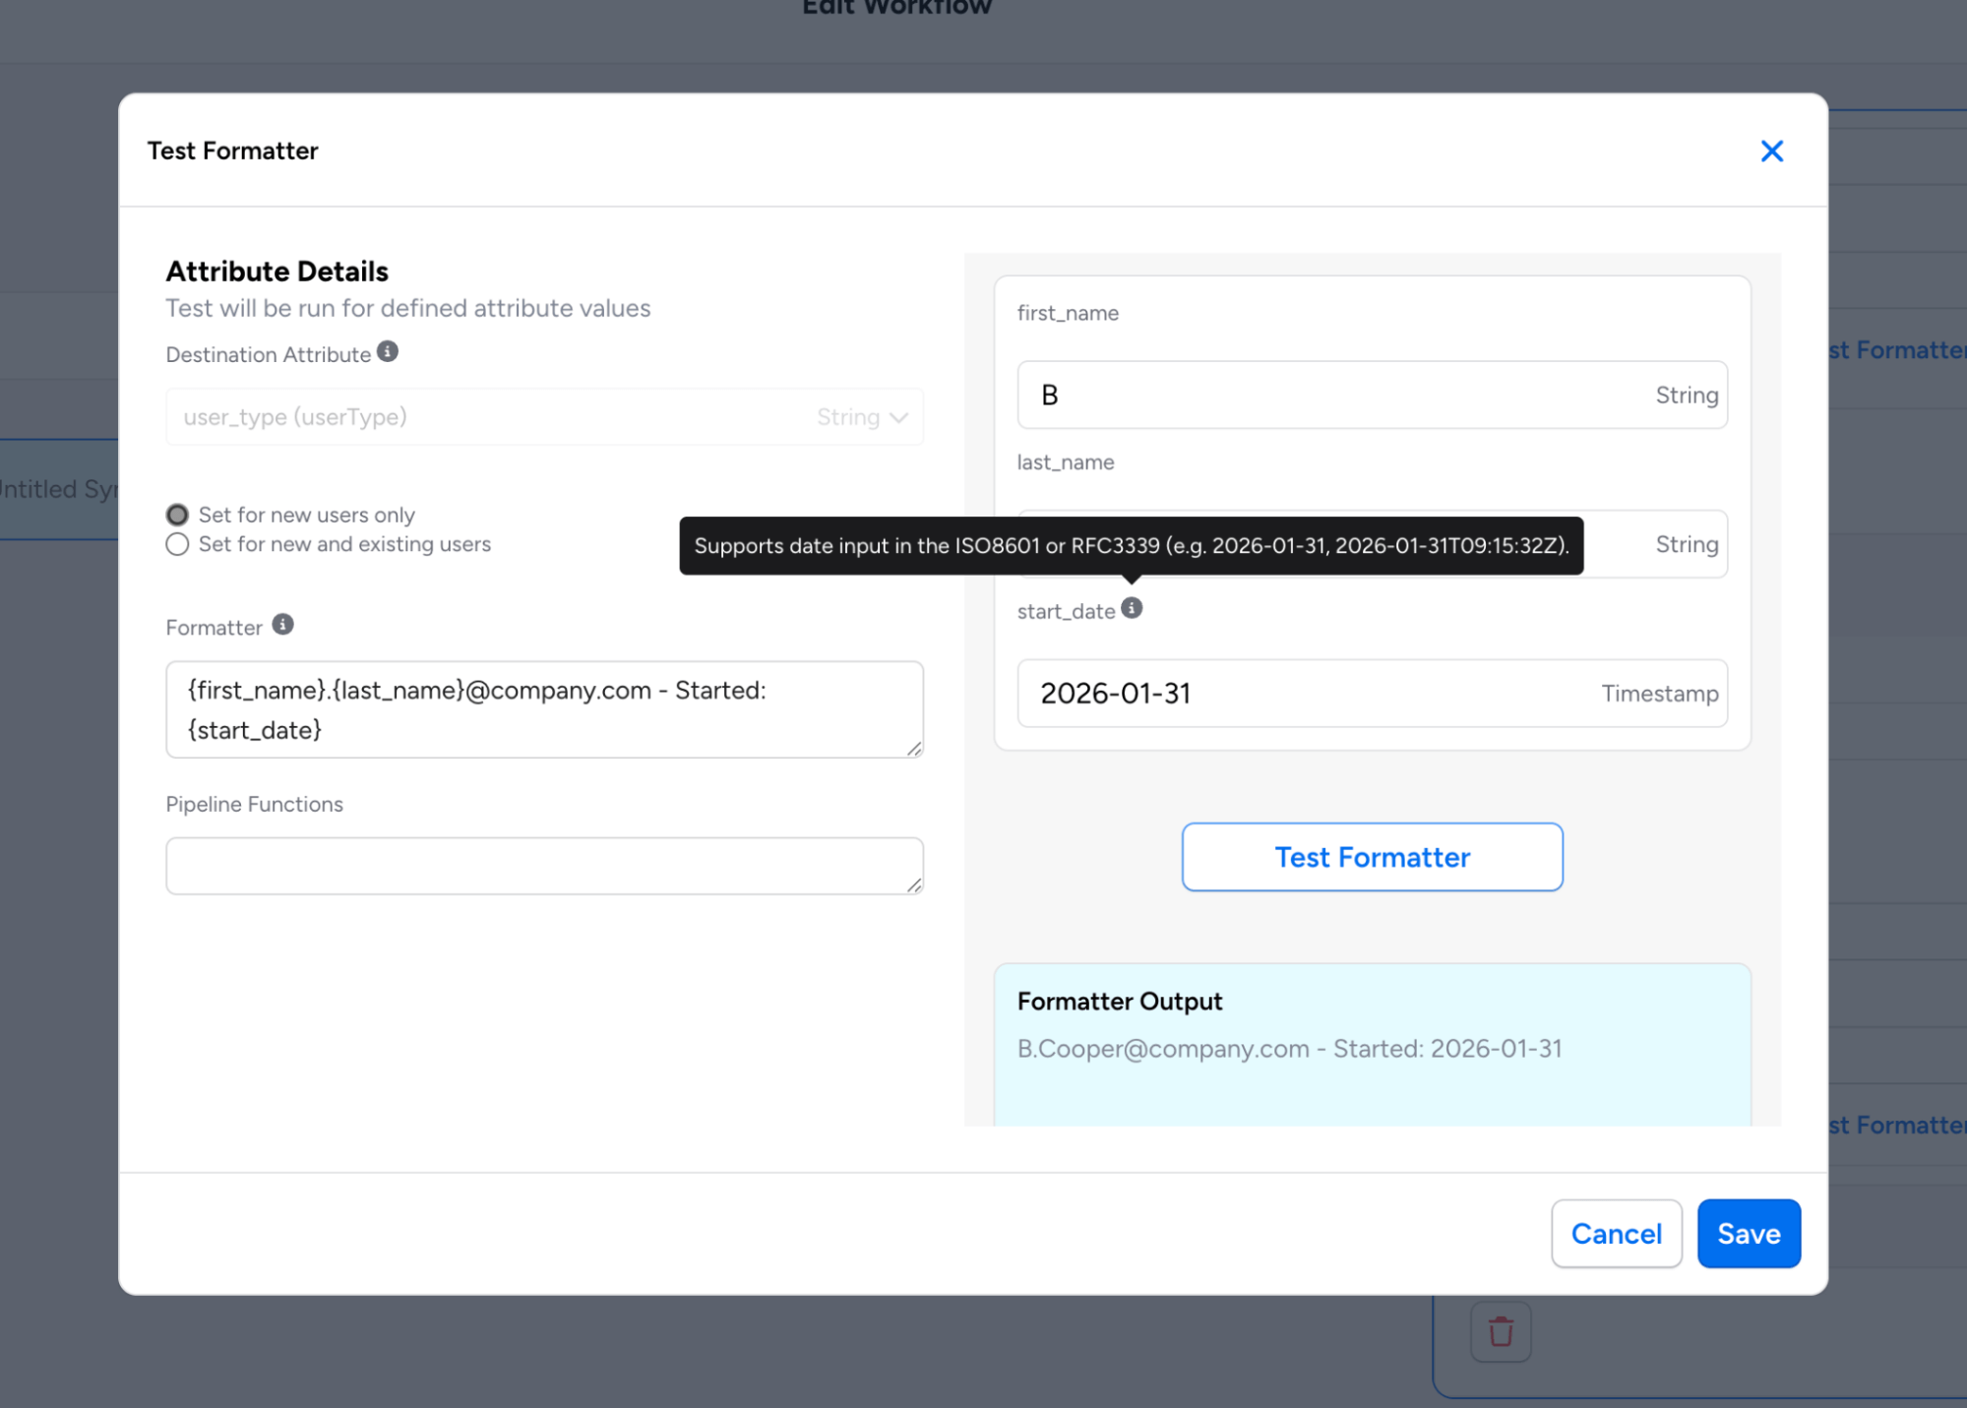Close the Test Formatter dialog

(x=1771, y=151)
